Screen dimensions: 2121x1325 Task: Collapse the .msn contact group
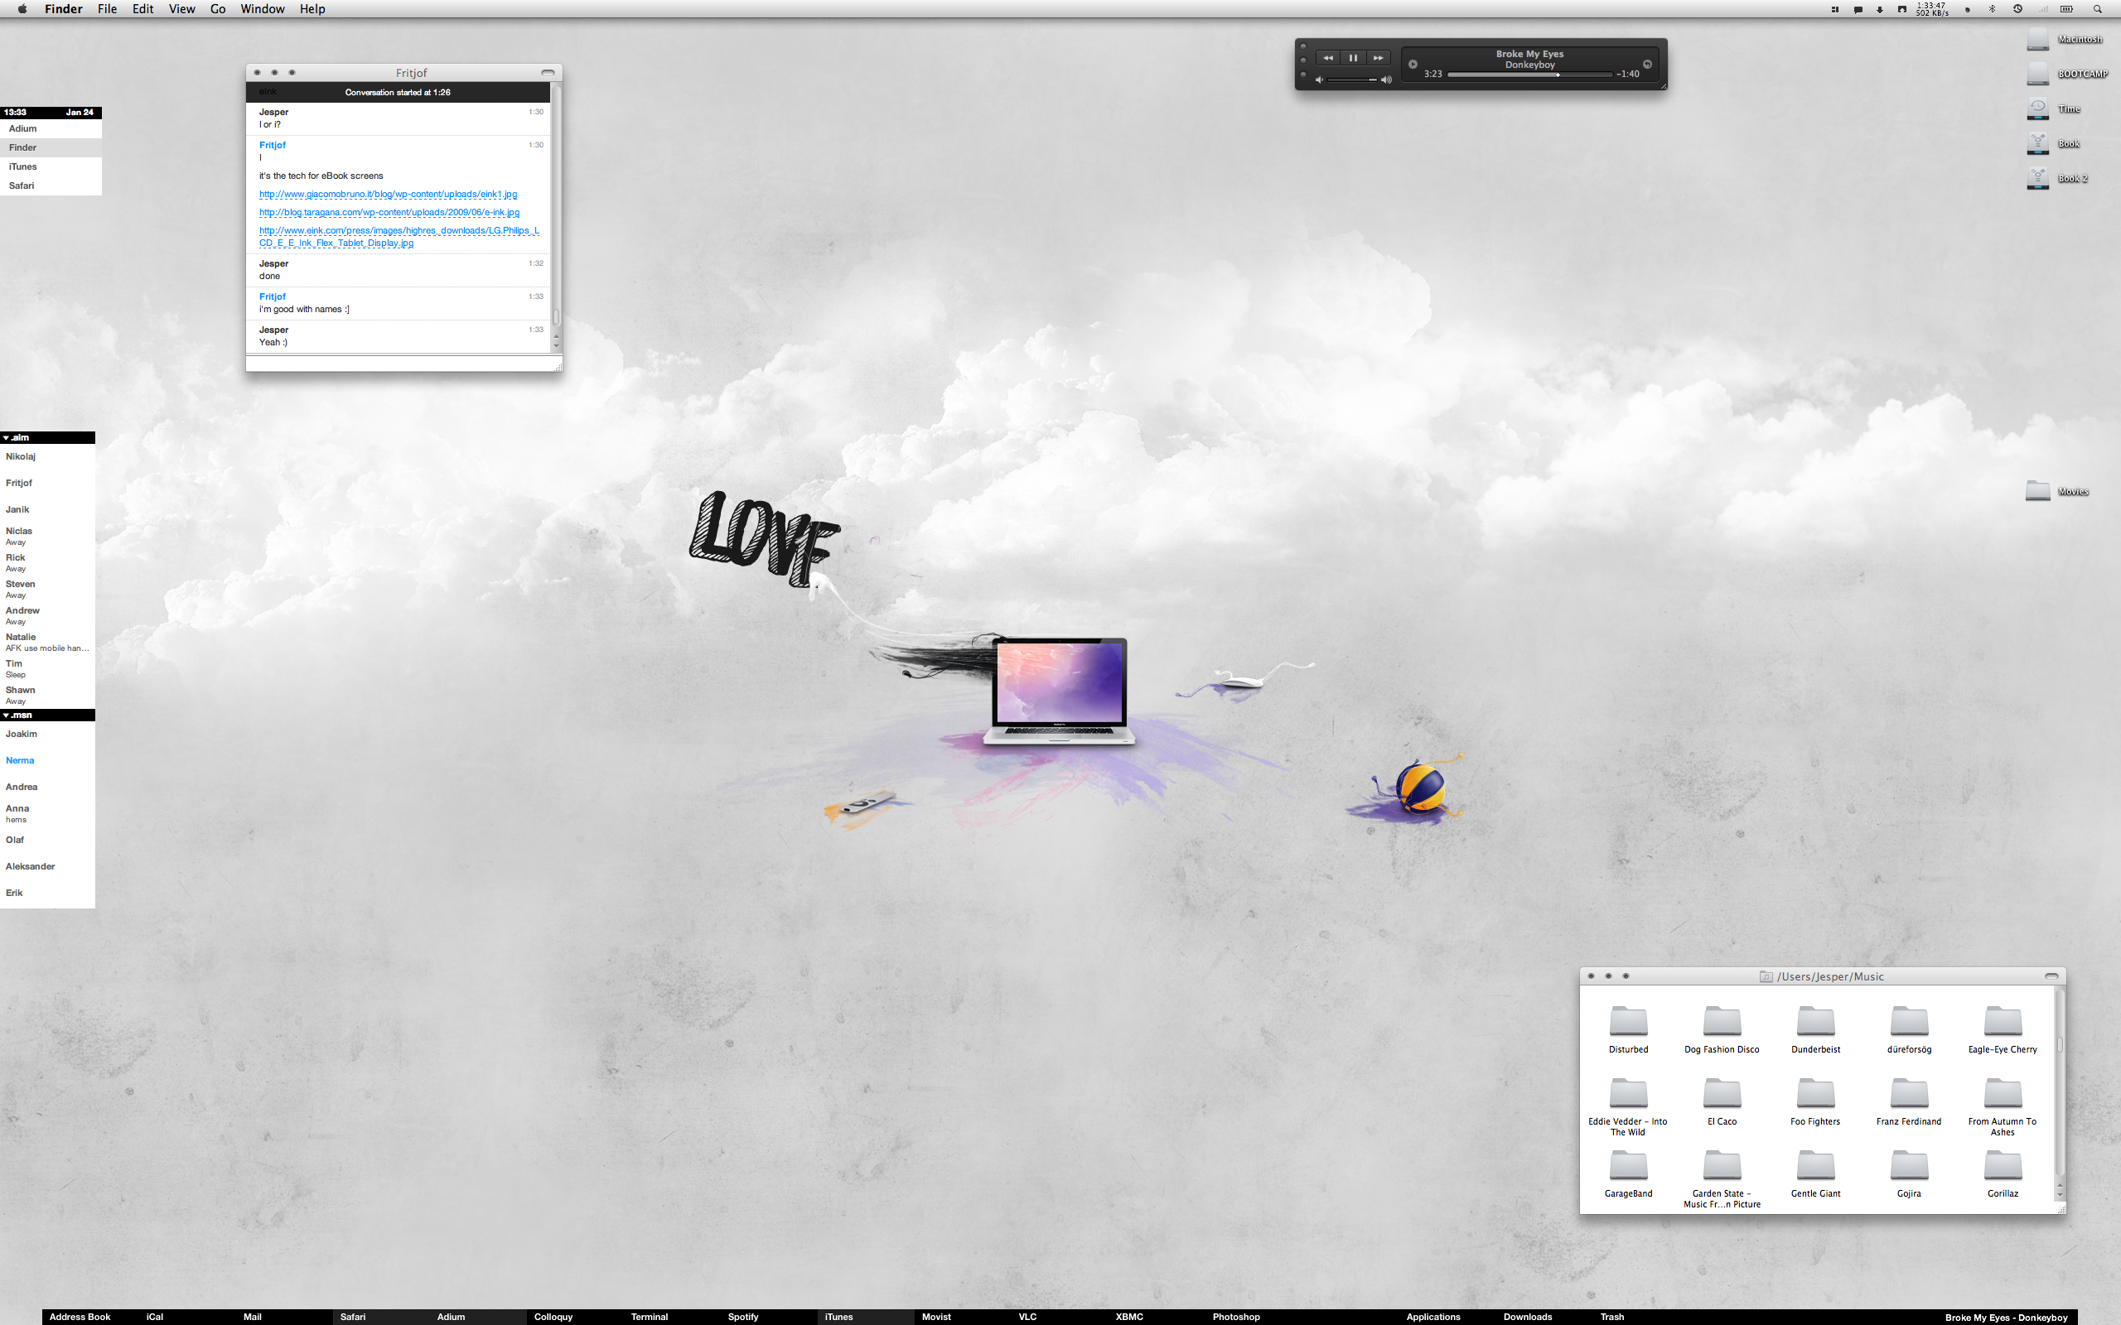(6, 715)
